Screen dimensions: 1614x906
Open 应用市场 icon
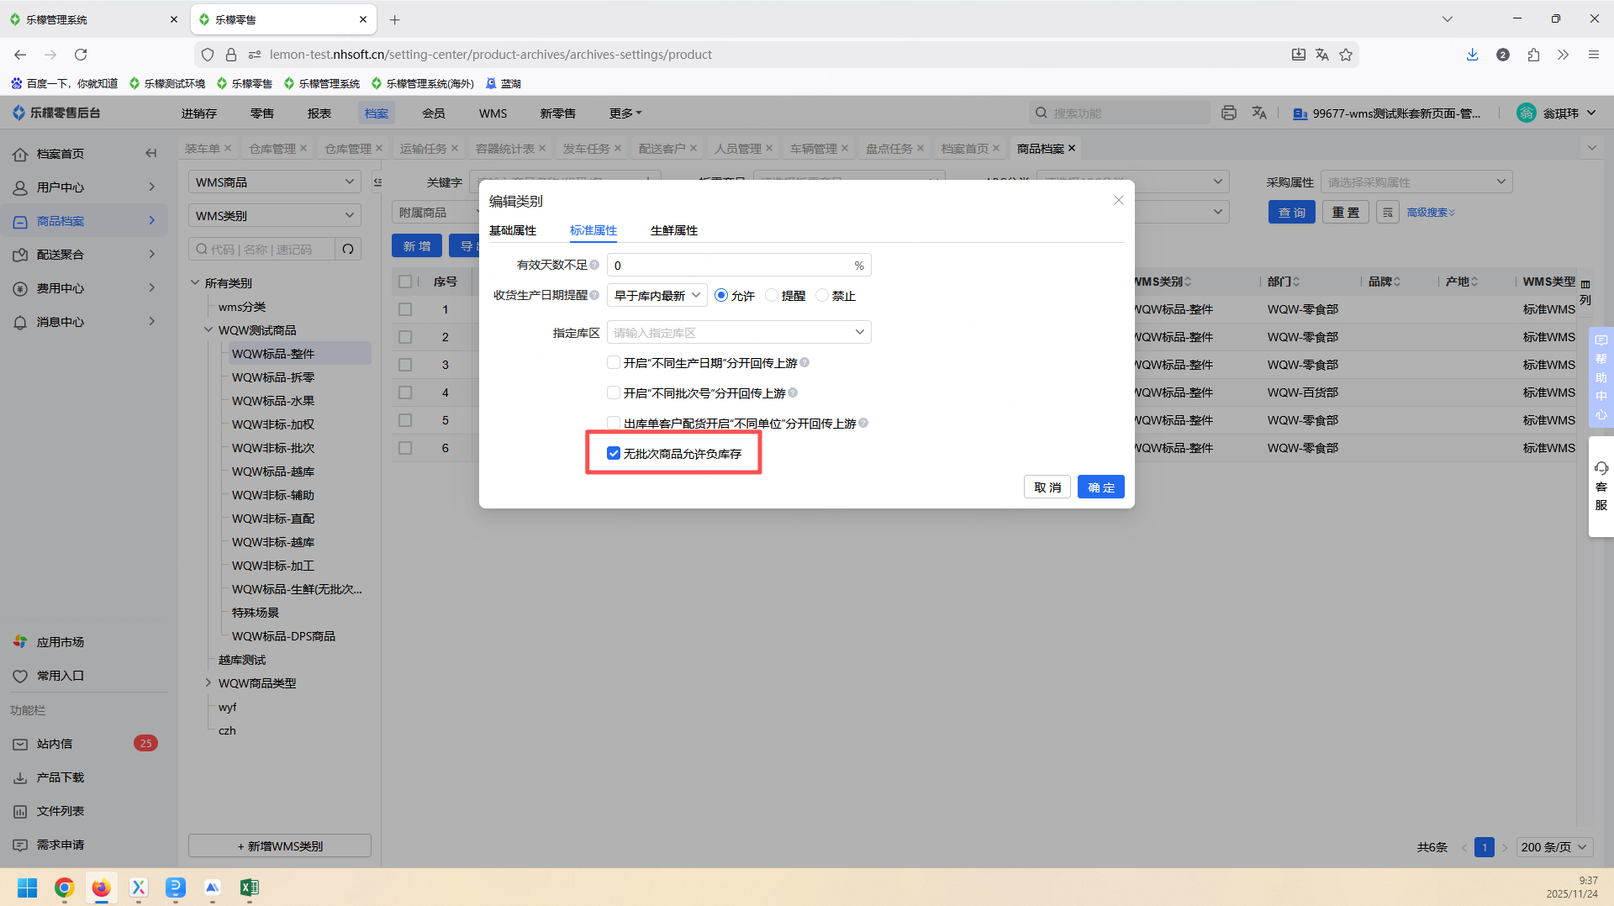[x=20, y=642]
